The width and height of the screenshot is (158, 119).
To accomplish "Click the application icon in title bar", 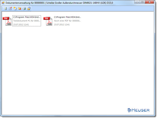I will click(x=3, y=2).
